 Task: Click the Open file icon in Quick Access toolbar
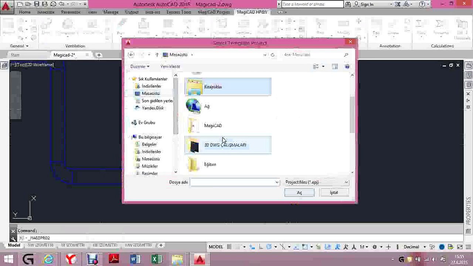[x=28, y=4]
